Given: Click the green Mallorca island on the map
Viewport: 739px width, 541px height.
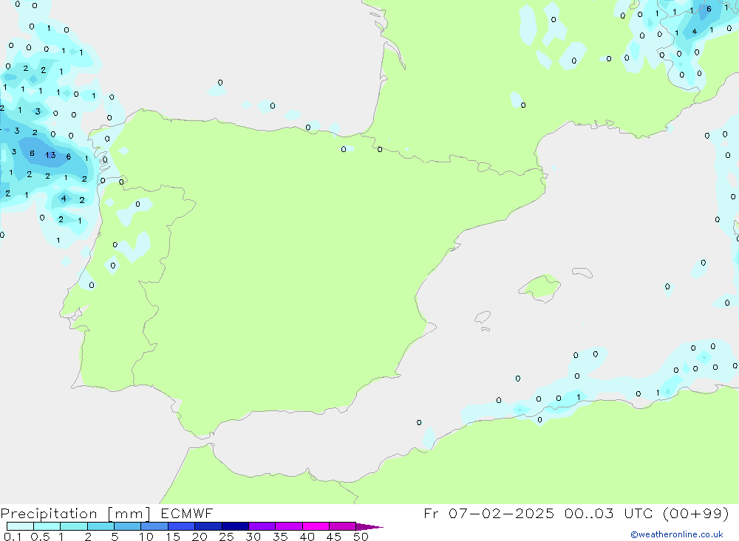Looking at the screenshot, I should 541,287.
